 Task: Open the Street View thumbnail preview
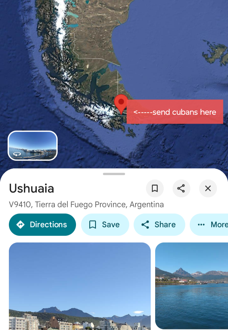(33, 146)
